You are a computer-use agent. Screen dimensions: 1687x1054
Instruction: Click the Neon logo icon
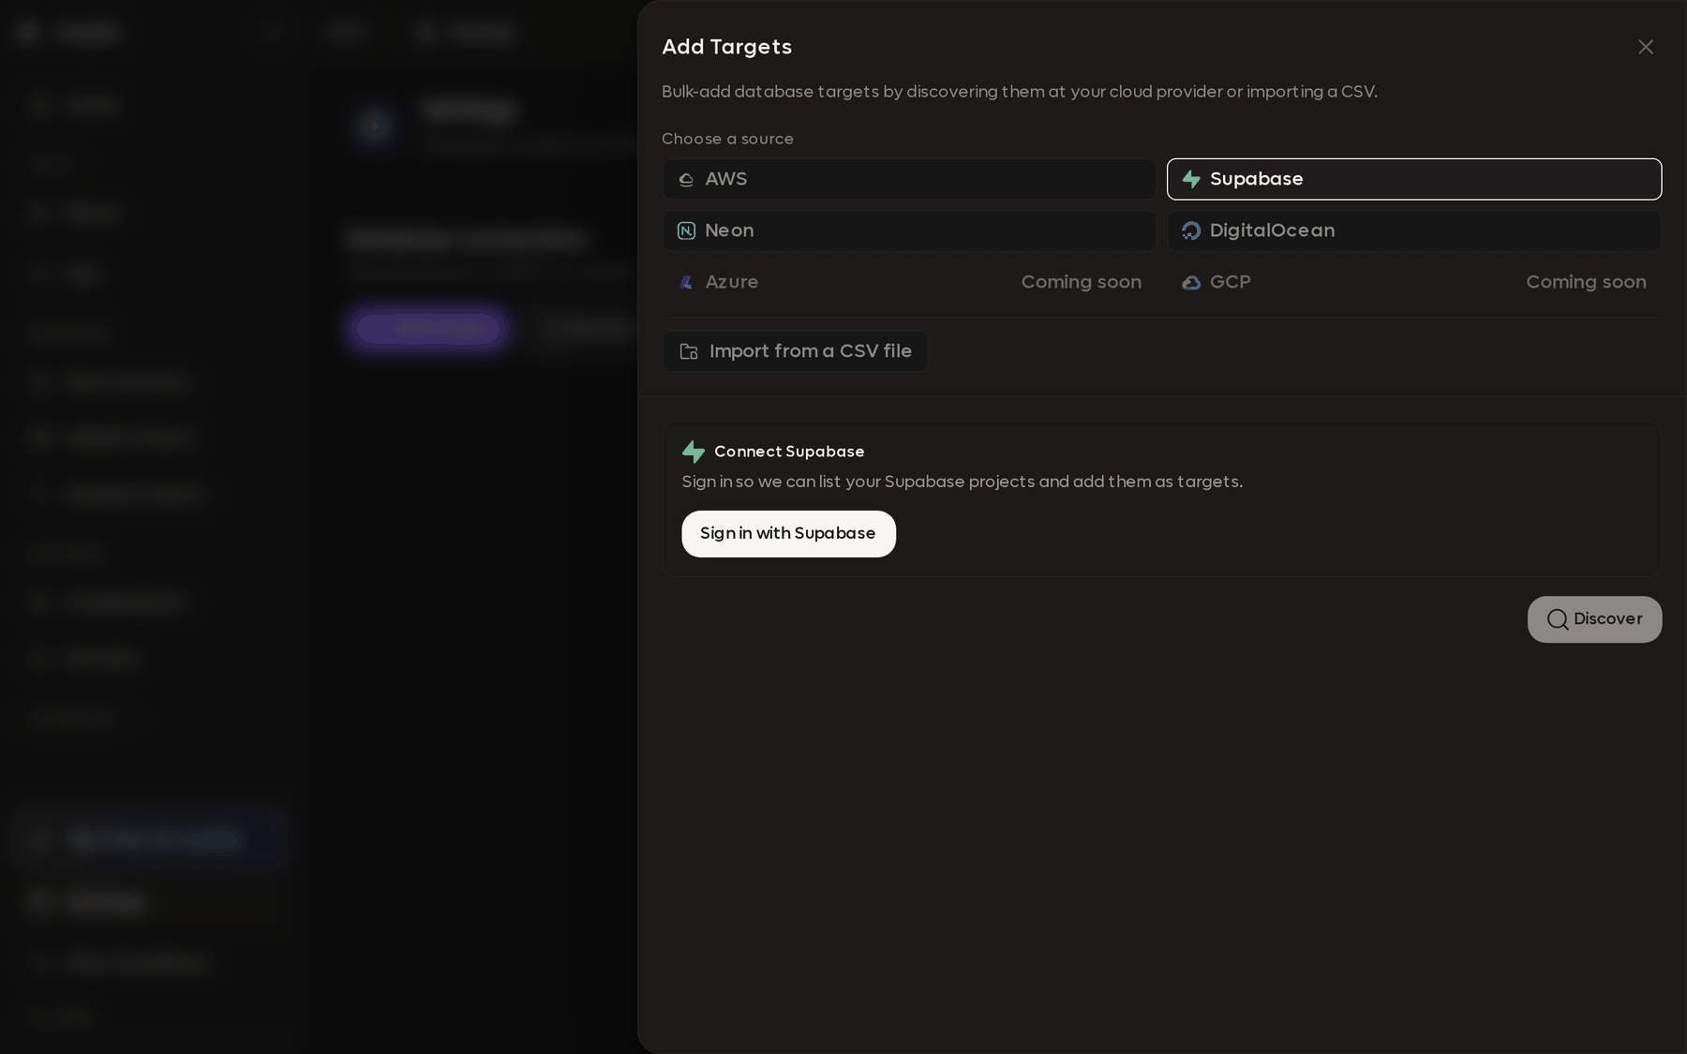coord(686,230)
